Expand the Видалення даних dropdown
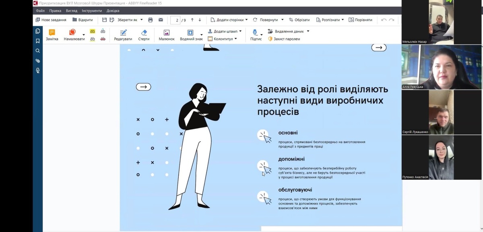 (308, 31)
